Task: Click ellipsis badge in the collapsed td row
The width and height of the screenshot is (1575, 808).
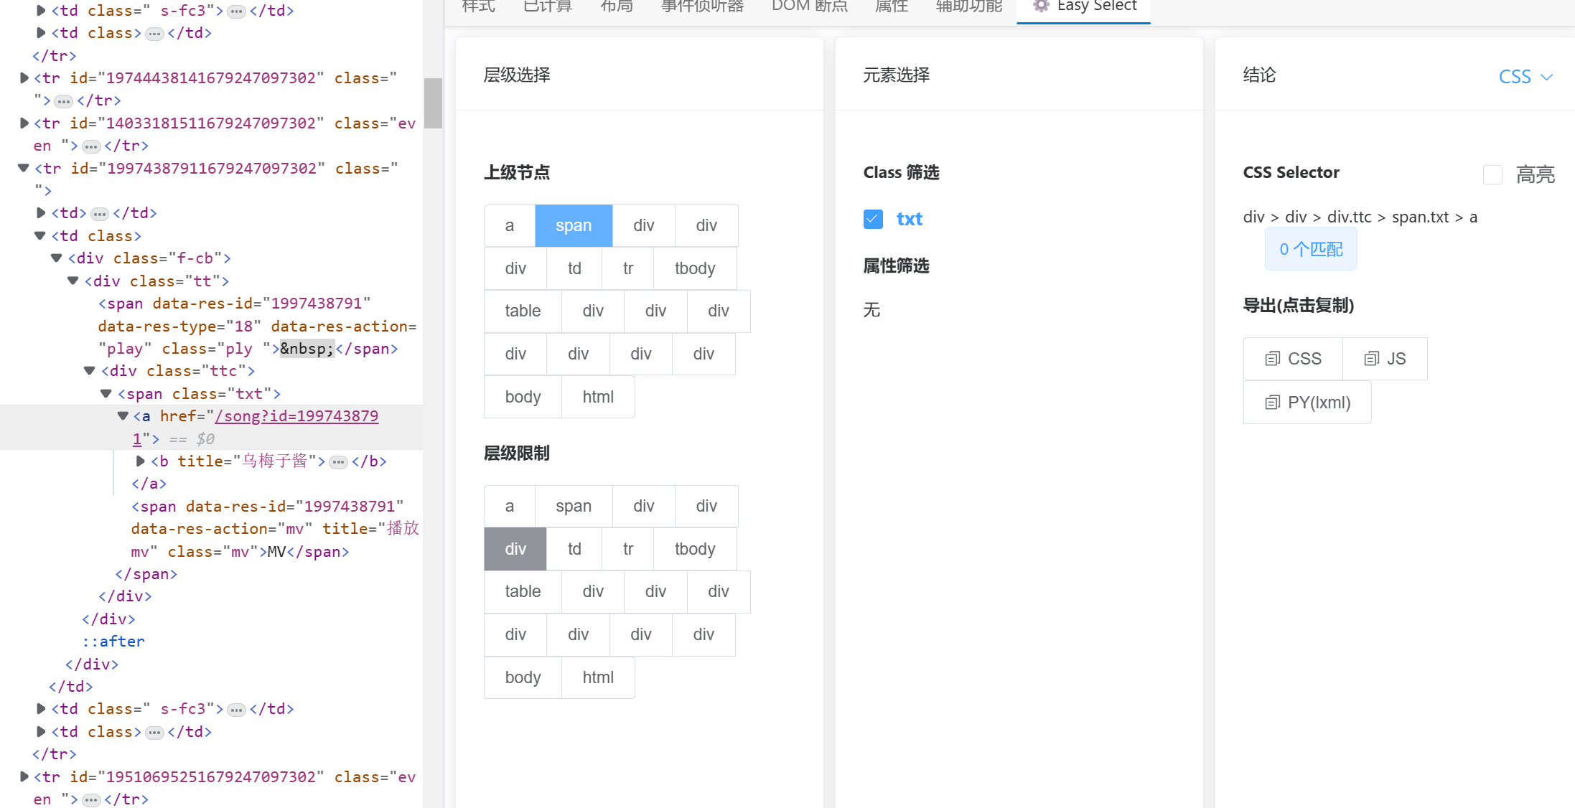Action: point(100,214)
